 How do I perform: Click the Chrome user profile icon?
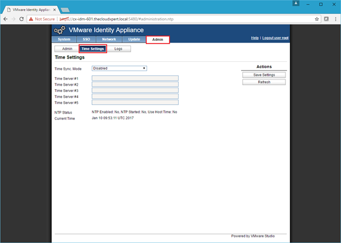tap(296, 3)
